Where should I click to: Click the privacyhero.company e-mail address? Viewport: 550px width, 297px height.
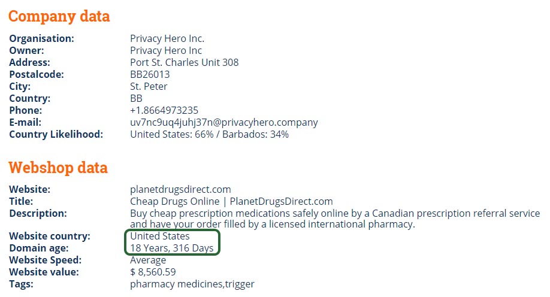224,122
